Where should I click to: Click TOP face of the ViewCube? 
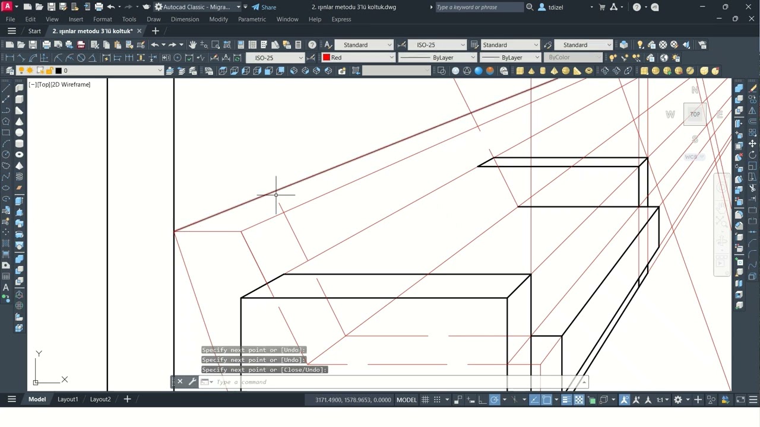[695, 114]
